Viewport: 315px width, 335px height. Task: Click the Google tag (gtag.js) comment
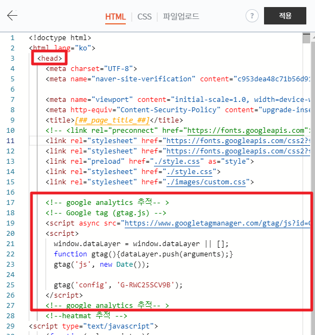(106, 213)
